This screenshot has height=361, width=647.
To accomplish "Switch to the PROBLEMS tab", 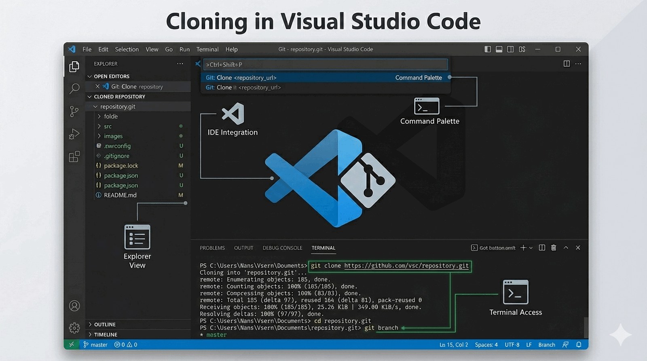I will tap(212, 248).
